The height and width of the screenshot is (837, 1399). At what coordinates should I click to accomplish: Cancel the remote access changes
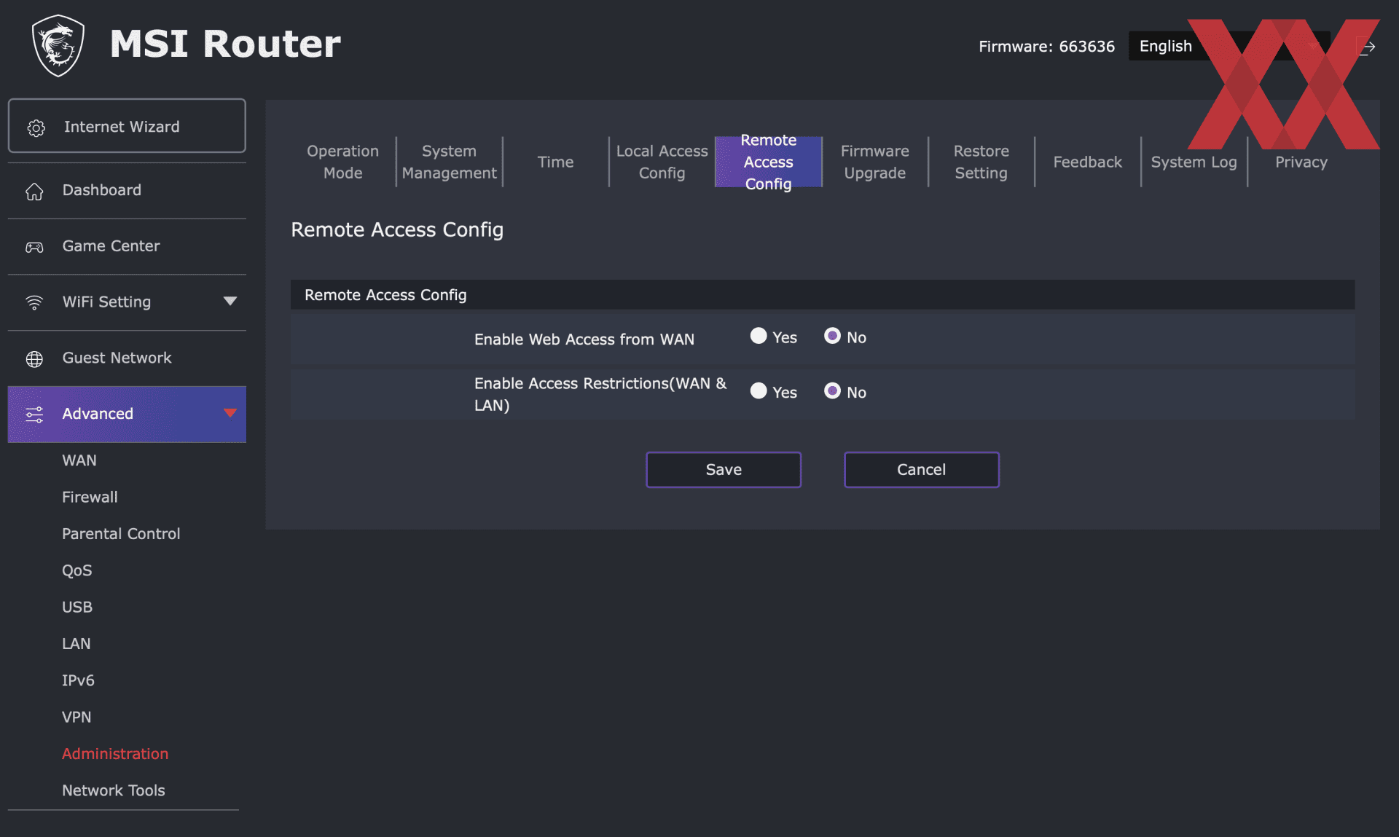coord(921,470)
